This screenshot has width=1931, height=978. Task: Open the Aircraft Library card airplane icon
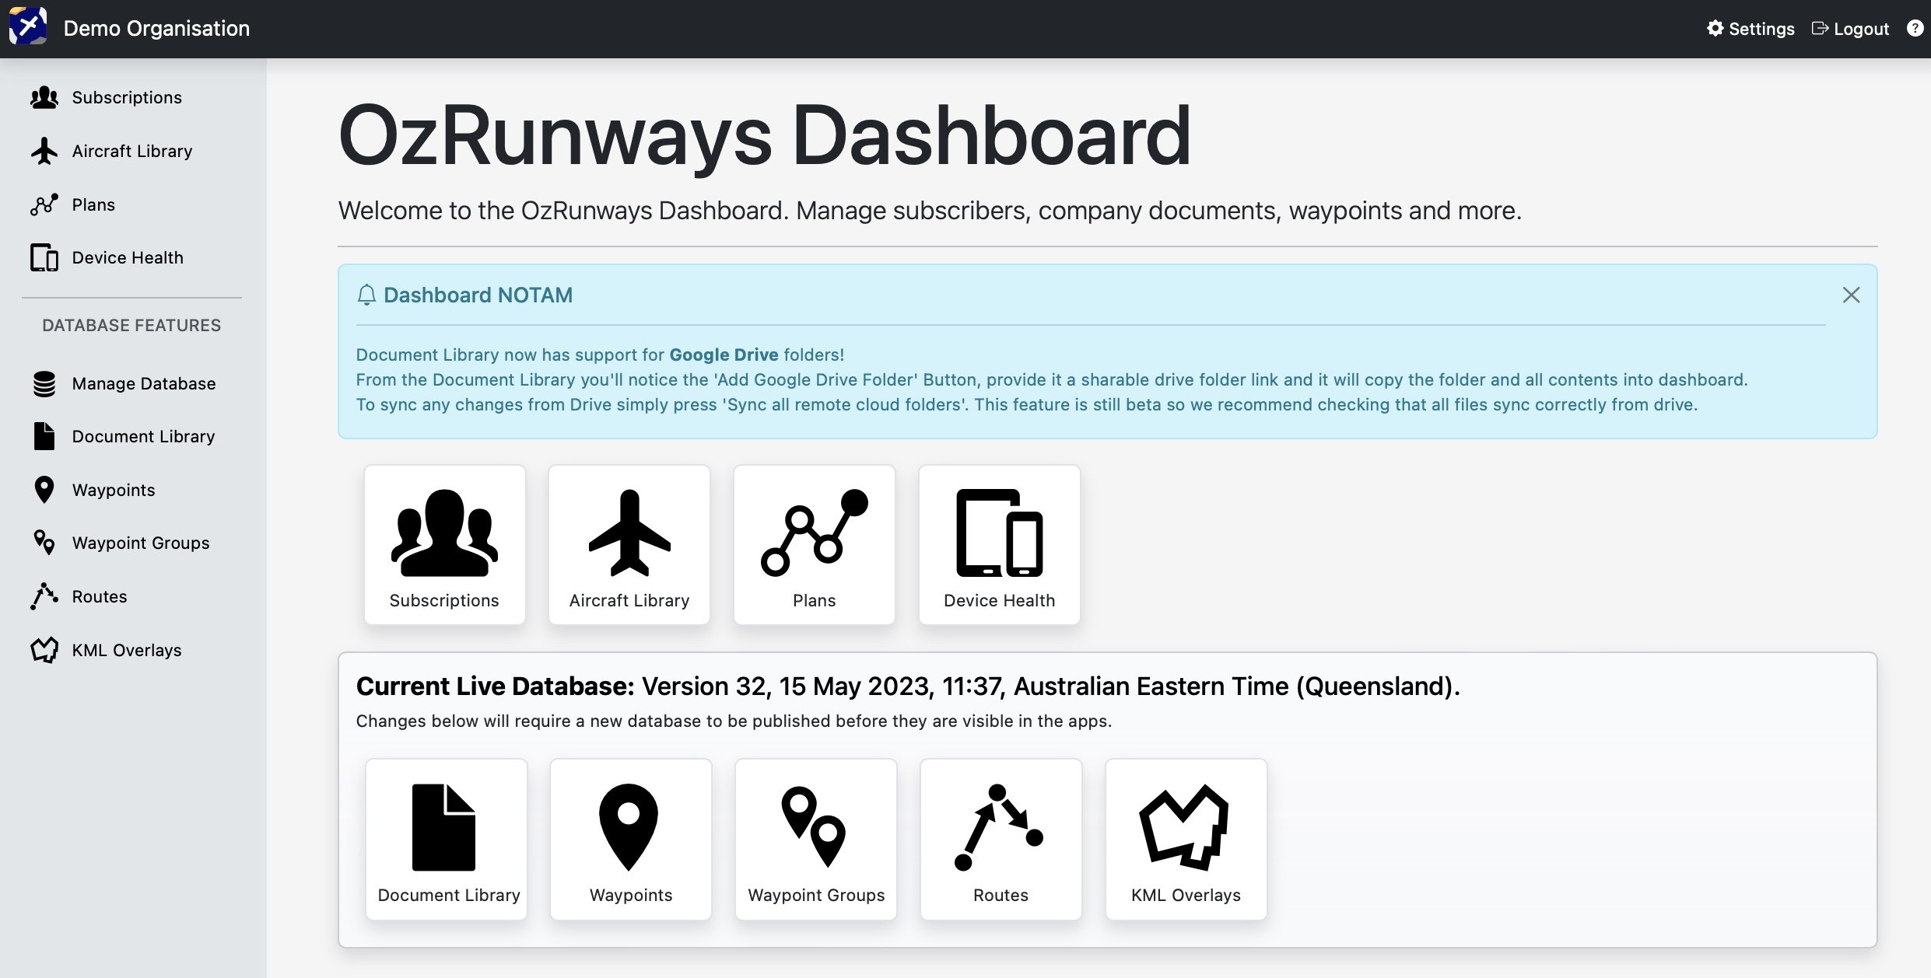pyautogui.click(x=629, y=533)
